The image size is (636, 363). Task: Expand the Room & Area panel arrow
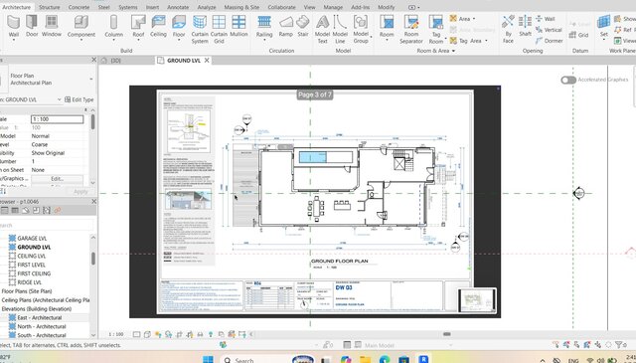tap(453, 51)
